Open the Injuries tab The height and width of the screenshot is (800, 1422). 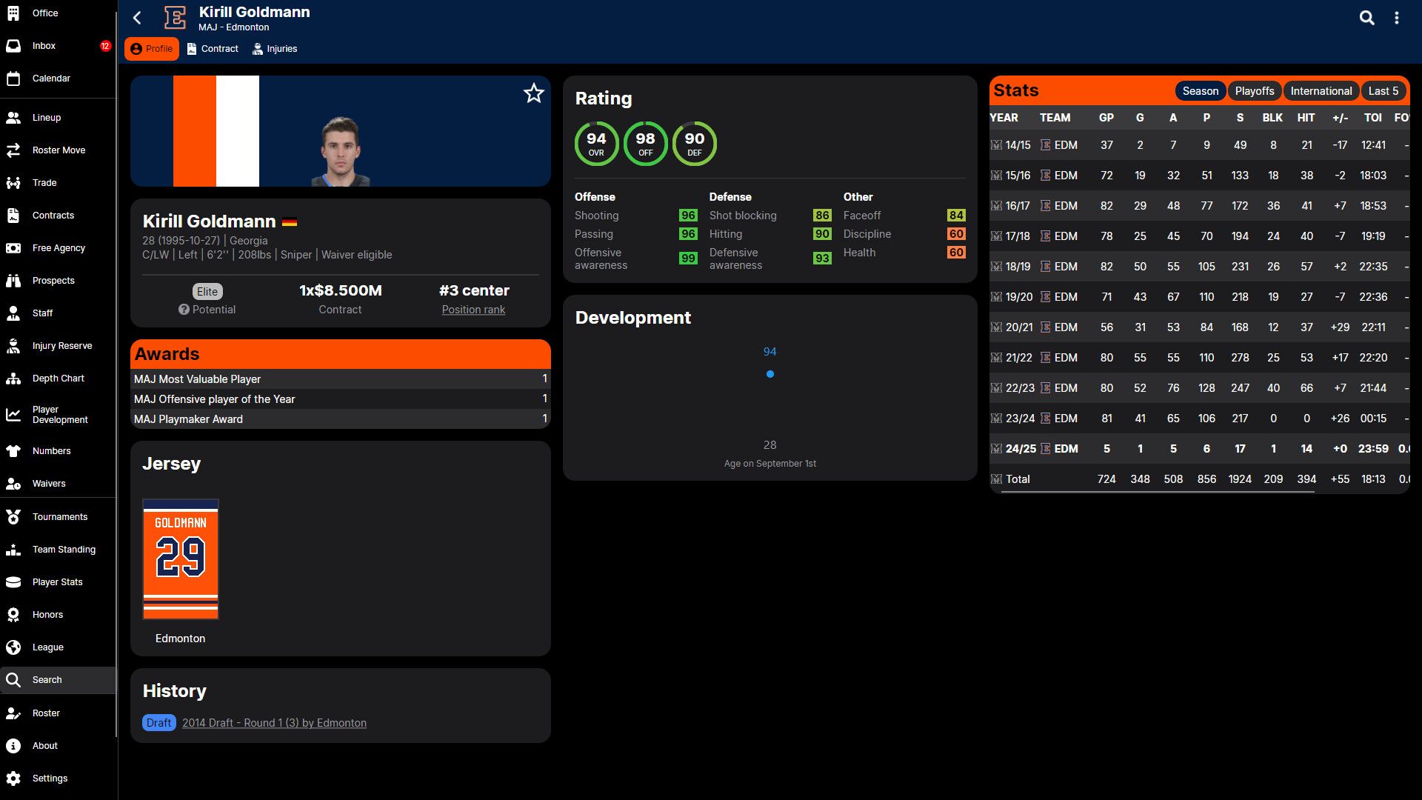click(x=275, y=48)
